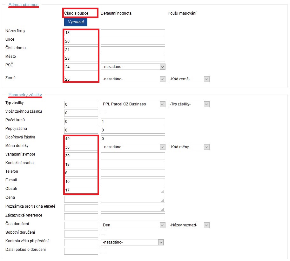Image resolution: width=290 pixels, height=261 pixels.
Task: Focus the Telefon column number field
Action: coord(81,173)
